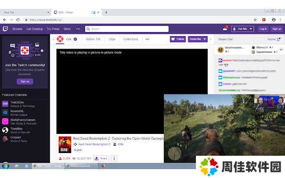The image size is (285, 178).
Task: Switch to the New Tab browser tab
Action: tap(25, 12)
